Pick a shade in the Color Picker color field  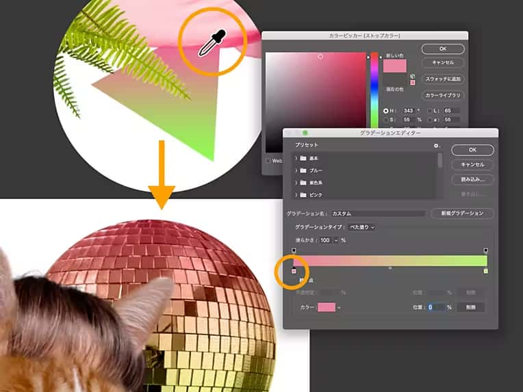coord(316,102)
